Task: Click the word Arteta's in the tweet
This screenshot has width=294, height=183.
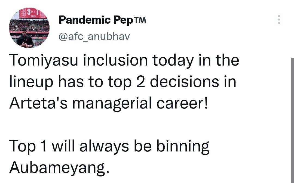Action: tap(38, 104)
